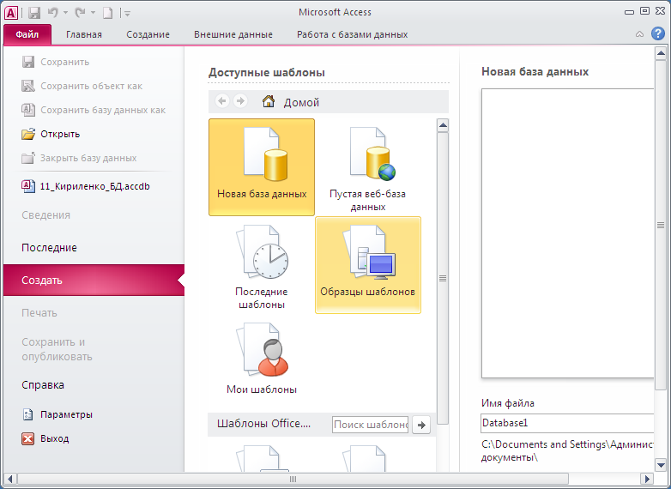Click the right pane scroll-down arrow
671x489 pixels.
tap(661, 465)
